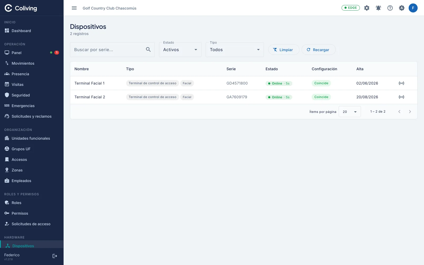The height and width of the screenshot is (265, 424).
Task: Open Unidades funcionales
Action: click(x=32, y=138)
